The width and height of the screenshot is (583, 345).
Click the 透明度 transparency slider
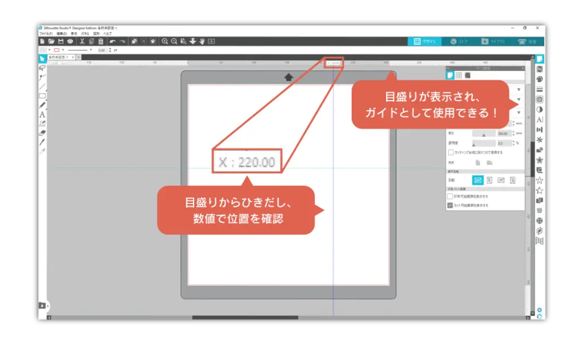click(x=474, y=144)
